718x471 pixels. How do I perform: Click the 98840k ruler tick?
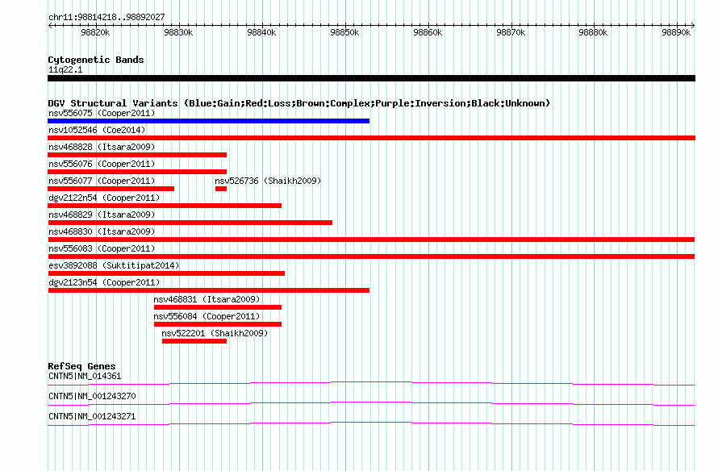click(x=262, y=32)
